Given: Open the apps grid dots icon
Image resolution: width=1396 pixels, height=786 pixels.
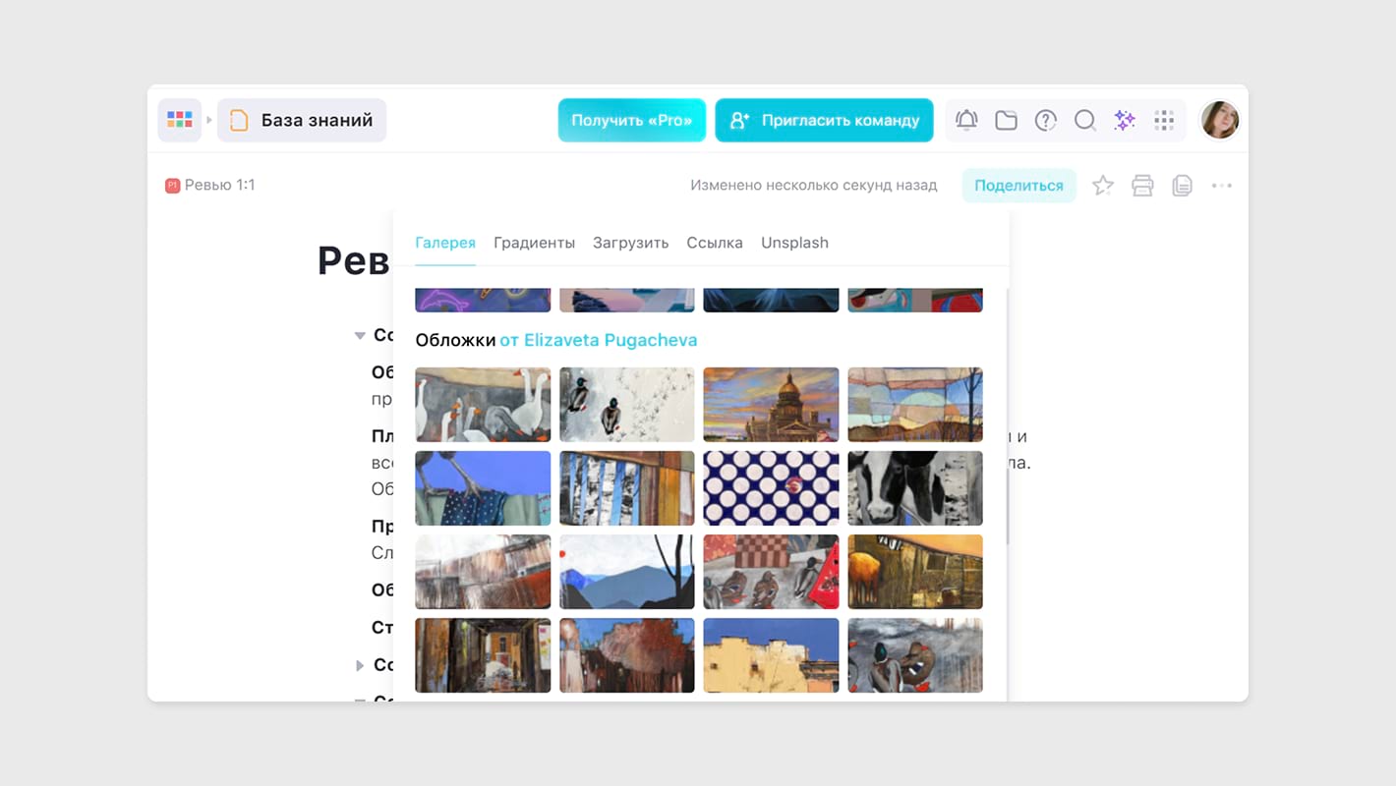Looking at the screenshot, I should (x=1164, y=120).
